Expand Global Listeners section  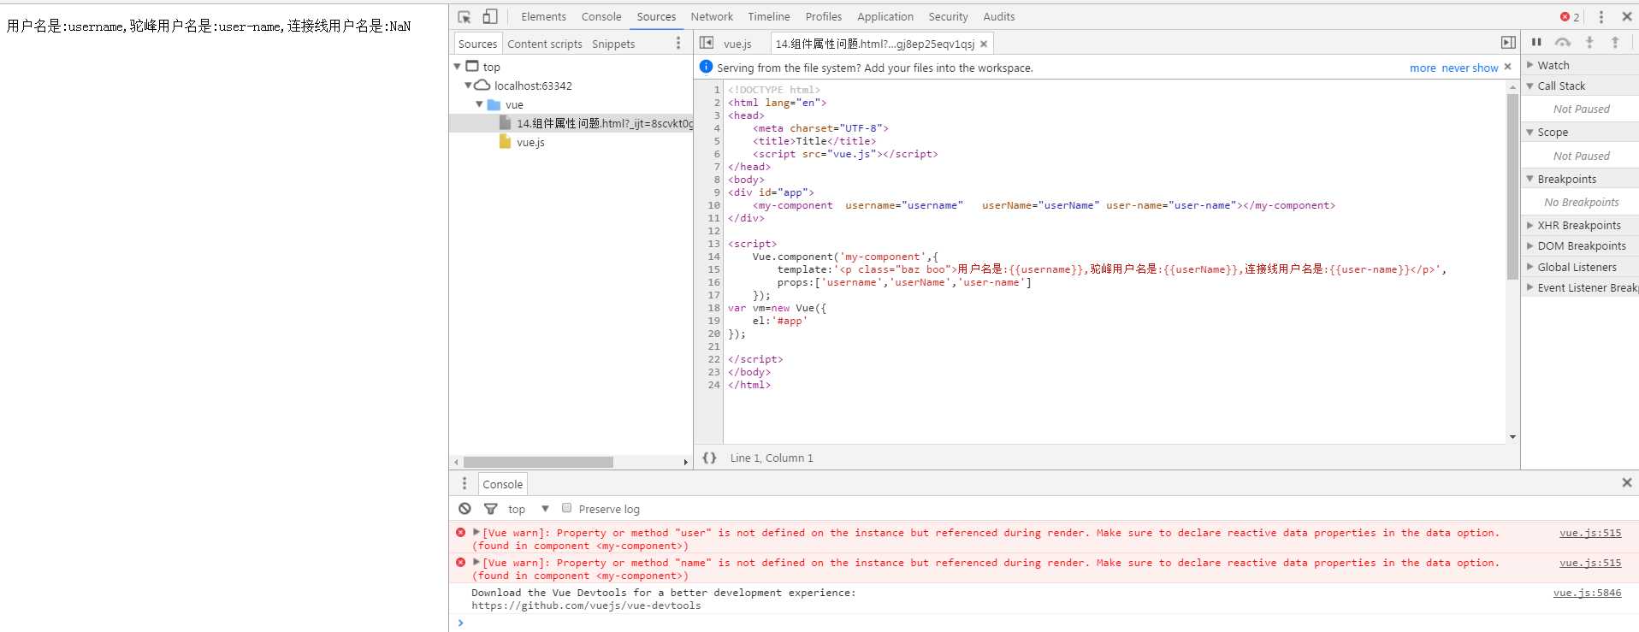pyautogui.click(x=1530, y=267)
